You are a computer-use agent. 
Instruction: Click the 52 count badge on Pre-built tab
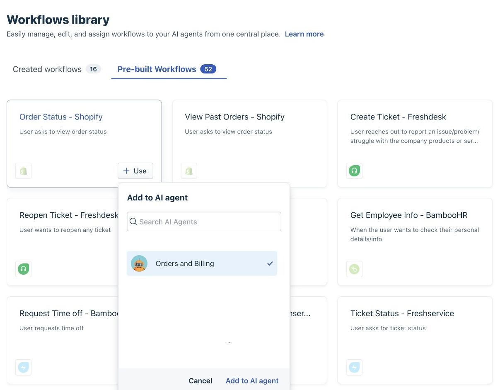click(208, 69)
